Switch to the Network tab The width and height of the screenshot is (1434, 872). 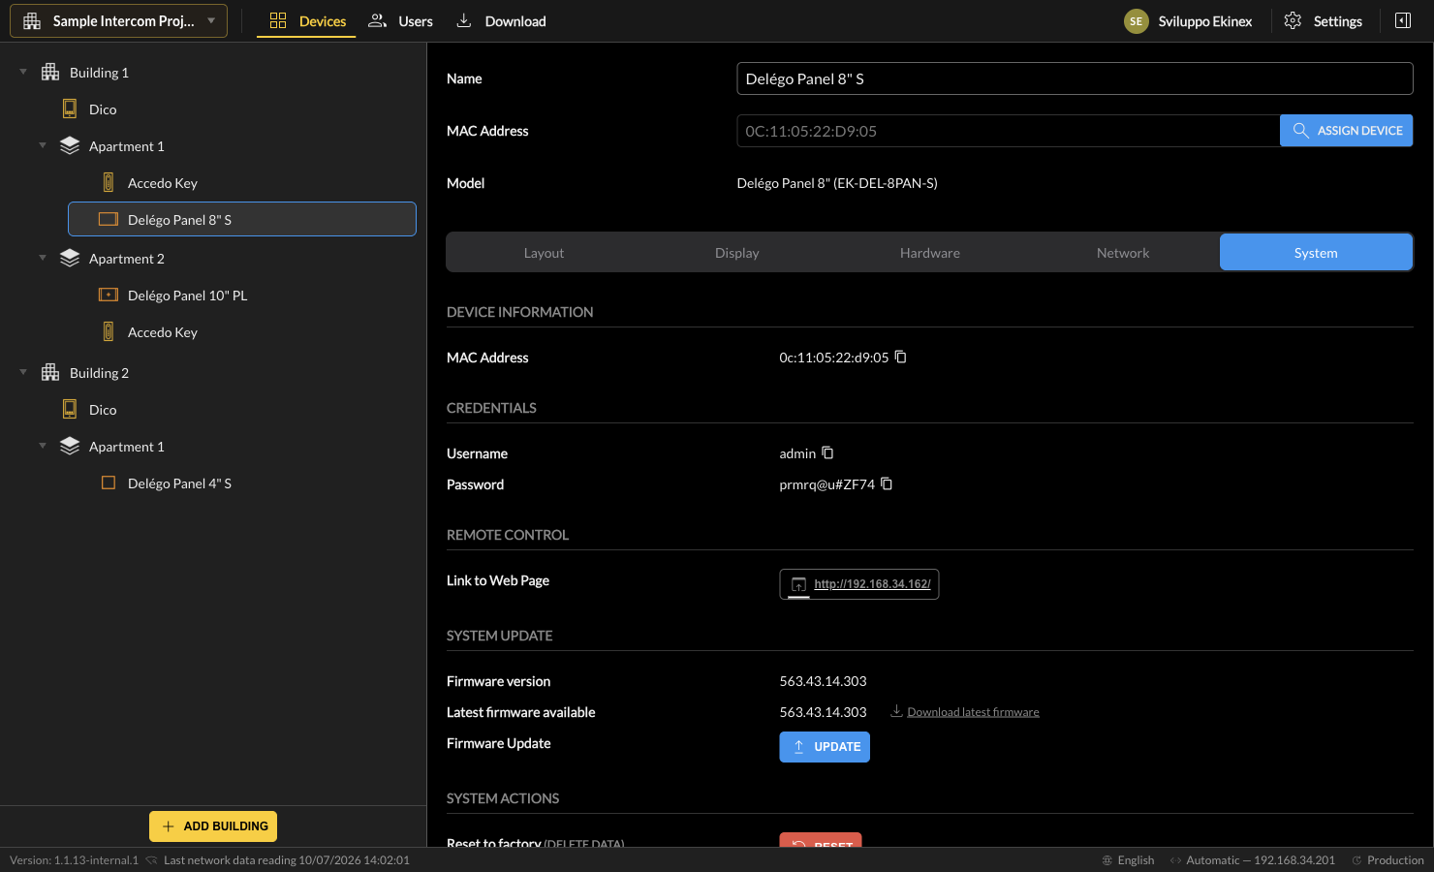(x=1123, y=253)
